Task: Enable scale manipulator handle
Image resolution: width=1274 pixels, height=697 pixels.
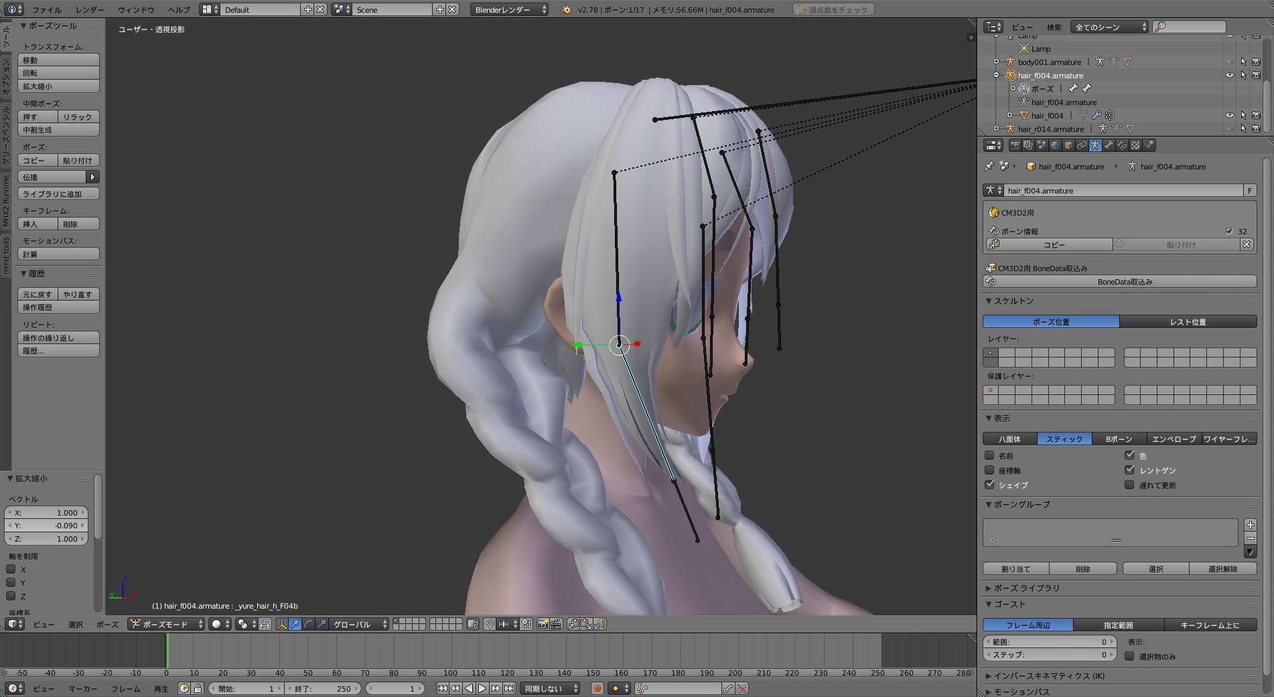Action: [x=322, y=624]
